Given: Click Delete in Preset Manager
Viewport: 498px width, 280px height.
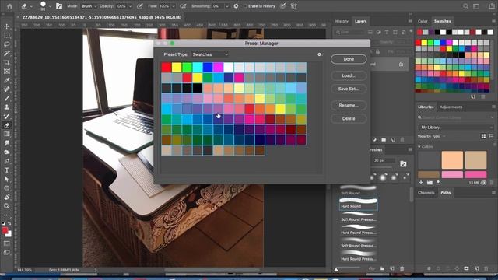Looking at the screenshot, I should tap(349, 118).
